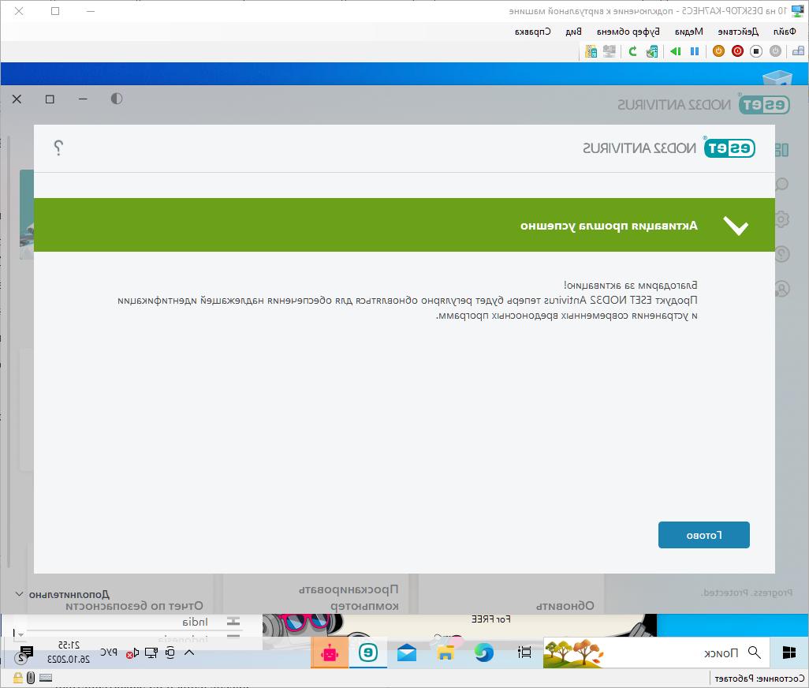Screen dimensions: 809x688
Task: Open the Действие menu
Action: 738,32
